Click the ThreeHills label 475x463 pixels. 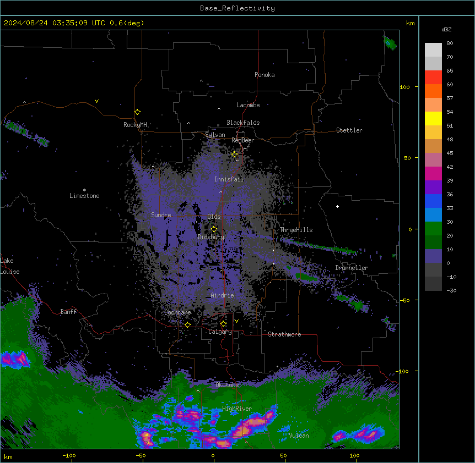point(296,230)
